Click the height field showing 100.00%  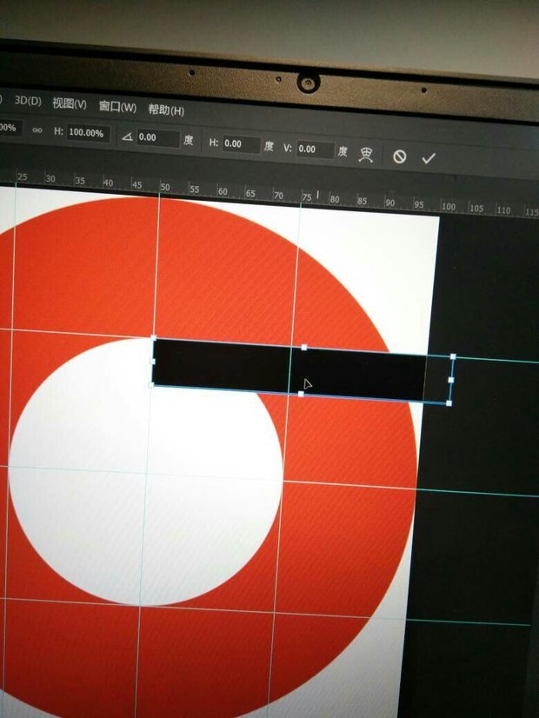[x=86, y=133]
